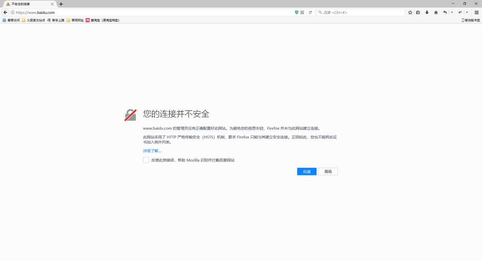The width and height of the screenshot is (482, 261).
Task: Restore down the browser window
Action: 465,4
